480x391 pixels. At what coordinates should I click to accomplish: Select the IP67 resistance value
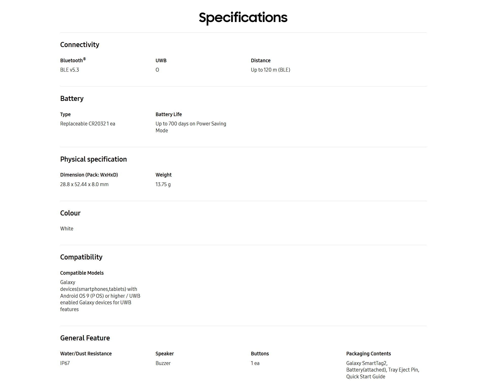pos(65,363)
